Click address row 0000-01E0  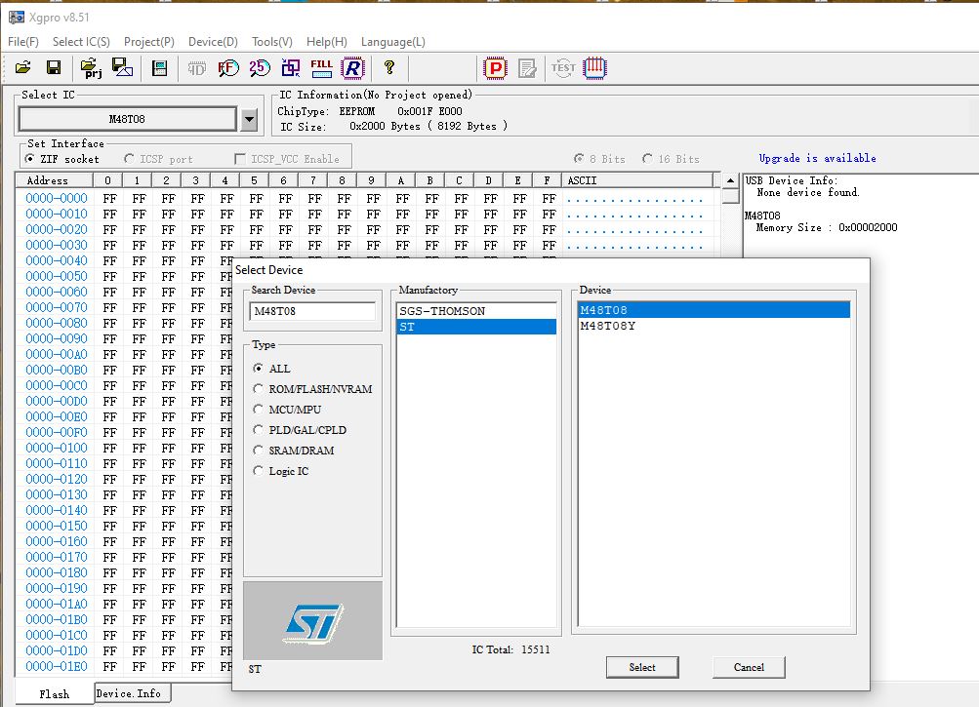pos(57,666)
